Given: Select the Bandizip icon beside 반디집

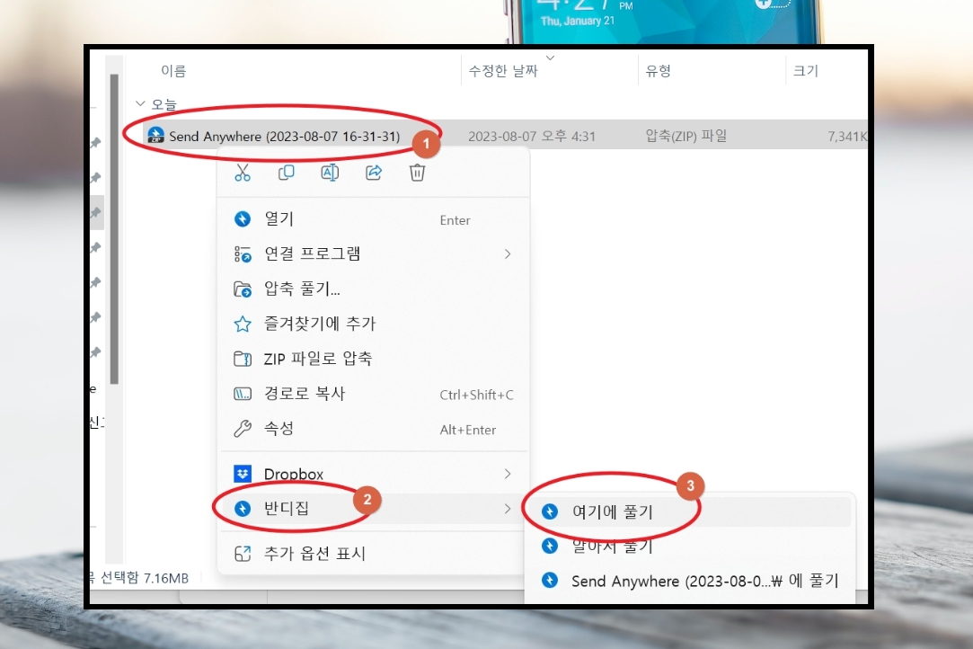Looking at the screenshot, I should click(x=243, y=509).
